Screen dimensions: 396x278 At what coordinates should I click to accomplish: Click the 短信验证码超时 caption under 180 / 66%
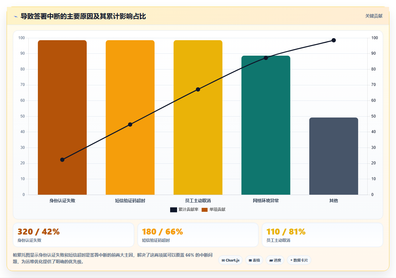[x=156, y=240]
